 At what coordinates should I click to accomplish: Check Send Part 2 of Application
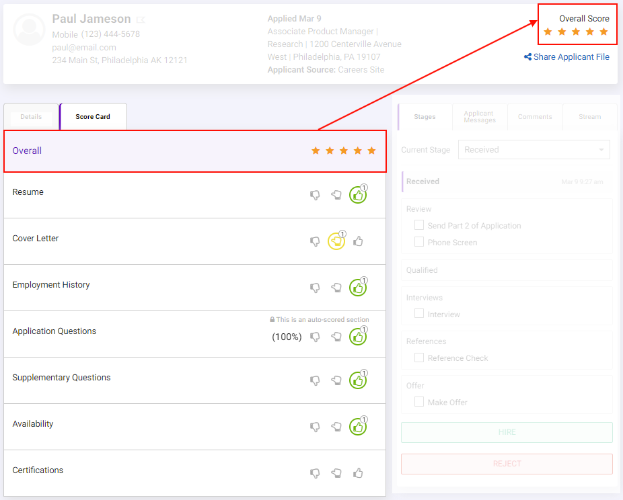(x=418, y=225)
